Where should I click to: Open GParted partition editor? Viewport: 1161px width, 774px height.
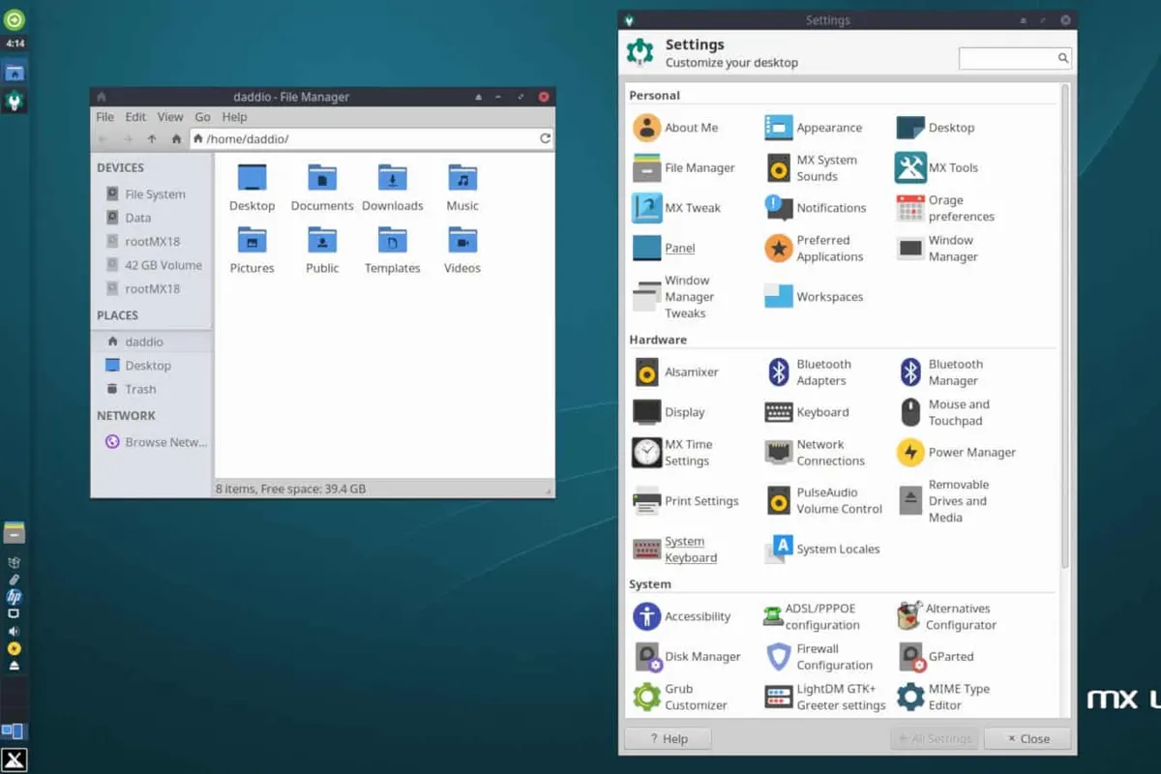click(x=910, y=657)
